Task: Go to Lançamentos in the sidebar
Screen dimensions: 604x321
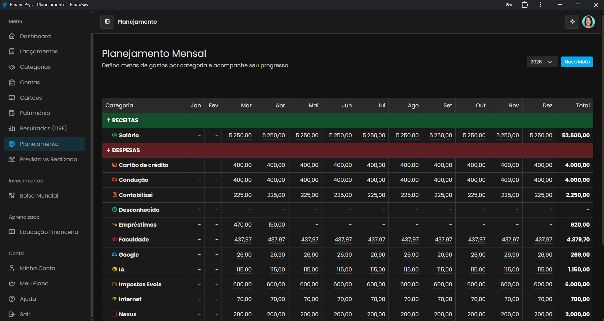Action: [x=38, y=51]
